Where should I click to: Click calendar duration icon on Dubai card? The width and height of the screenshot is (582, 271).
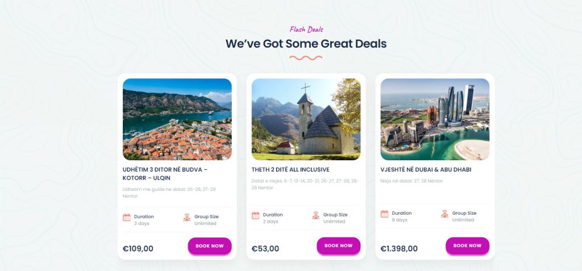pos(385,214)
